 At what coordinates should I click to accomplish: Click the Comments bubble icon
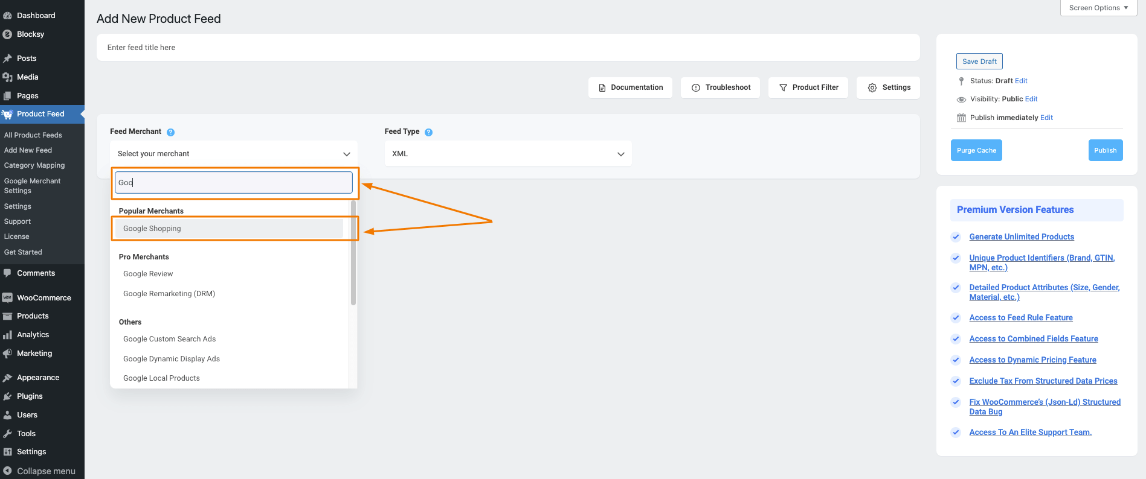pos(7,273)
